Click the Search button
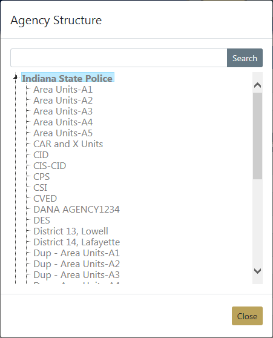Screen dimensions: 273x338 (x=245, y=58)
